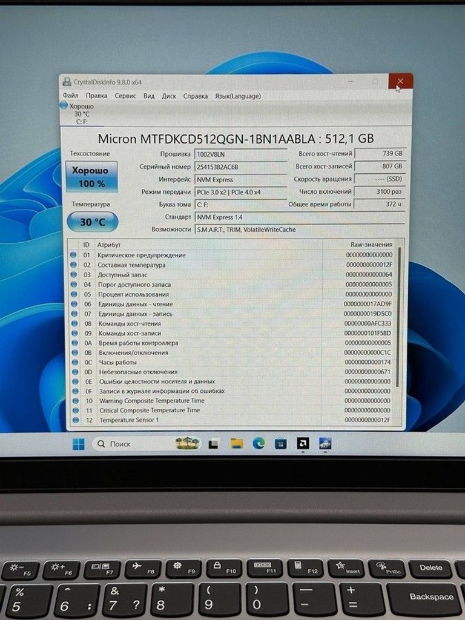Open File Explorer from the taskbar

237,444
